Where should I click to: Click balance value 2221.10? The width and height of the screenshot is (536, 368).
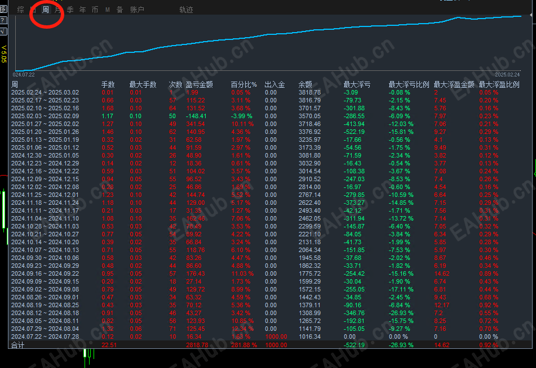(x=309, y=234)
